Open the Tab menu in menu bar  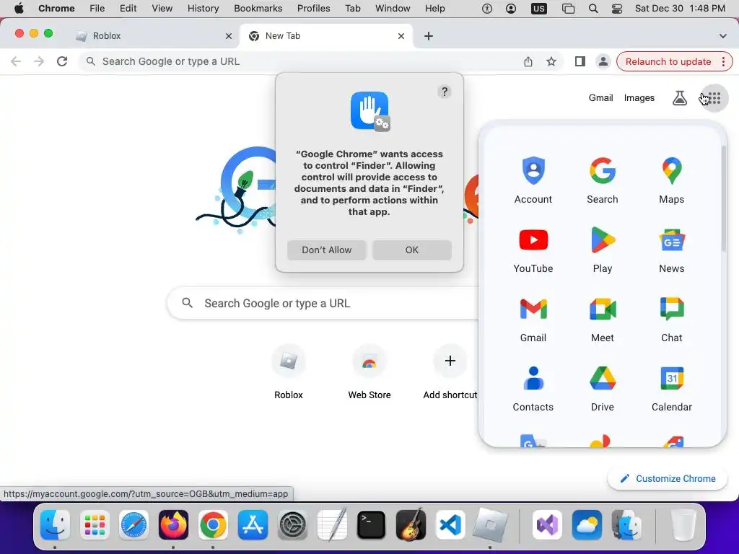[x=352, y=9]
